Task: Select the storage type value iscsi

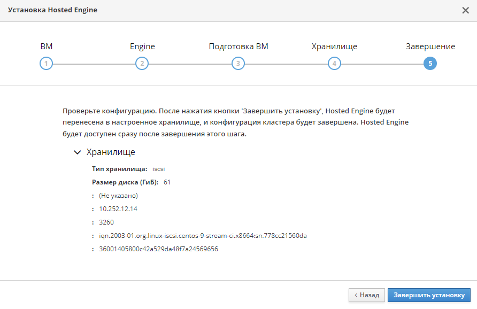Action: pyautogui.click(x=158, y=169)
